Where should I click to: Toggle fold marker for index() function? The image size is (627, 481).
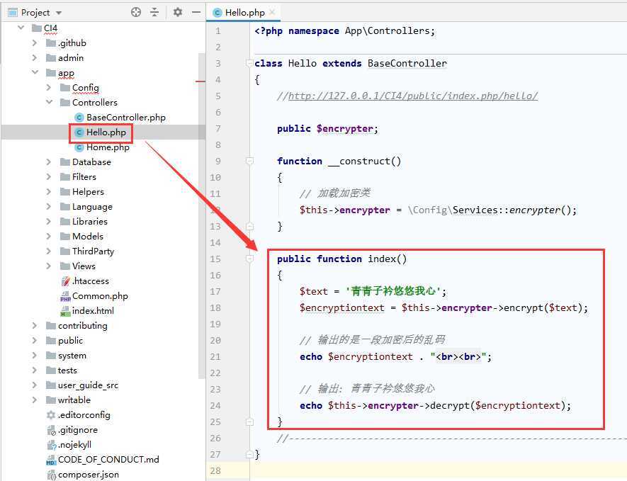tap(250, 259)
